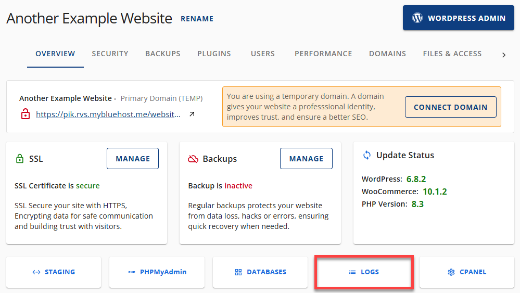Click the Staging arrows icon
This screenshot has height=293, width=520.
[36, 272]
